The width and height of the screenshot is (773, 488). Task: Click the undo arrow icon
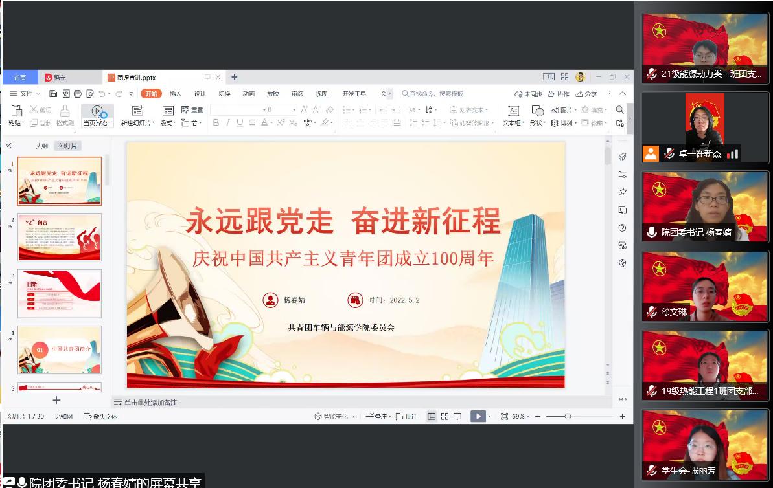point(102,94)
